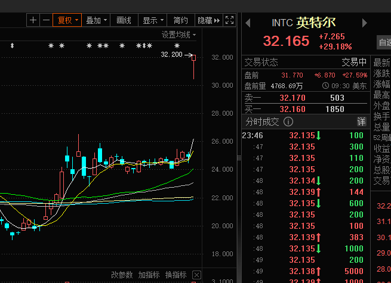The image size is (391, 283).
Task: Click the latest red candlestick at 32.200
Action: tap(194, 67)
